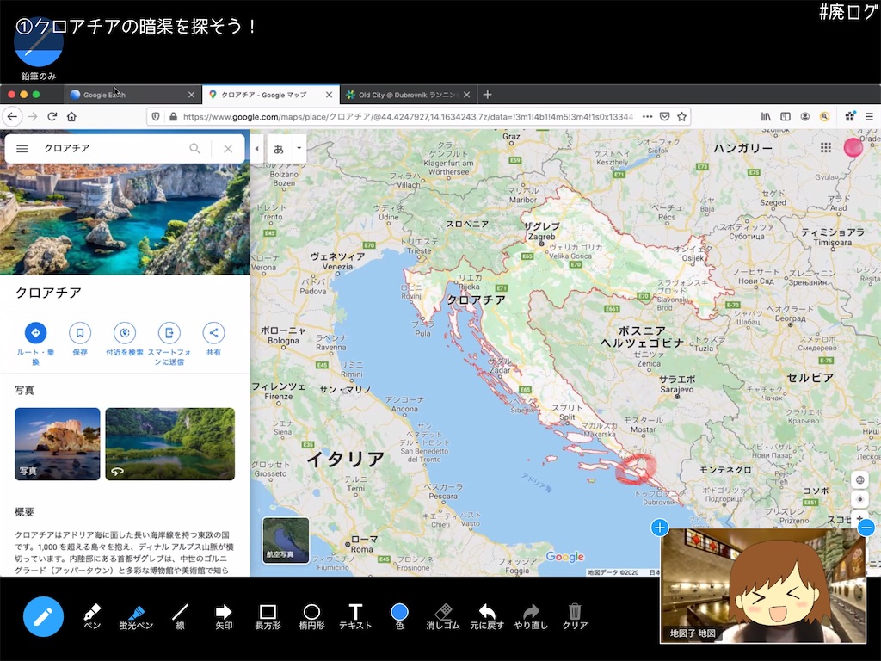Open the blue 色 color picker
881x661 pixels.
(399, 616)
